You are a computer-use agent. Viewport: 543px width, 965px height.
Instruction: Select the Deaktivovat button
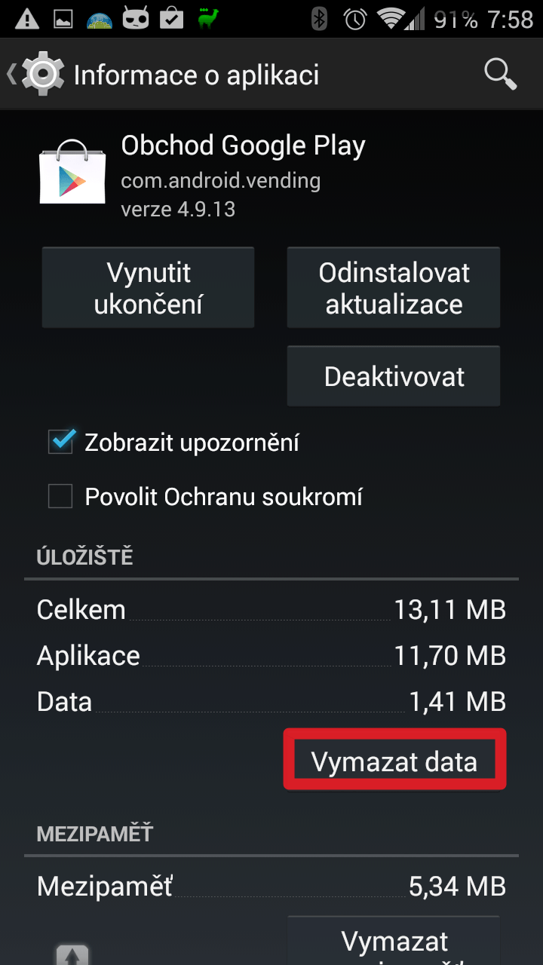tap(394, 376)
